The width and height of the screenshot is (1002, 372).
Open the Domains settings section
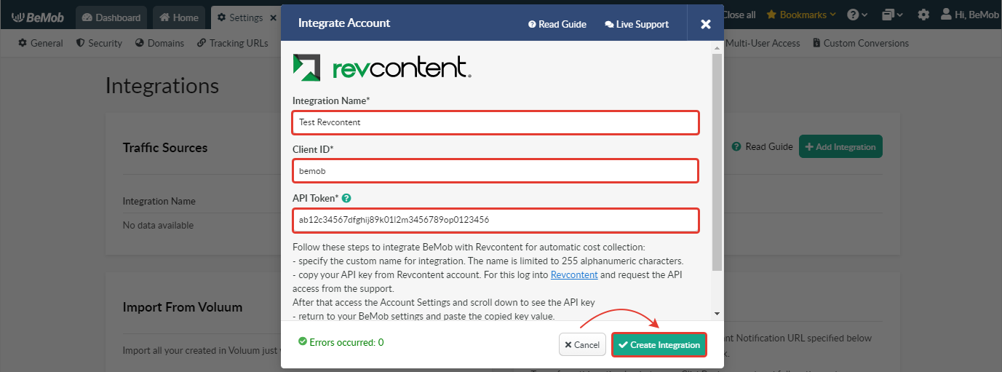(159, 43)
